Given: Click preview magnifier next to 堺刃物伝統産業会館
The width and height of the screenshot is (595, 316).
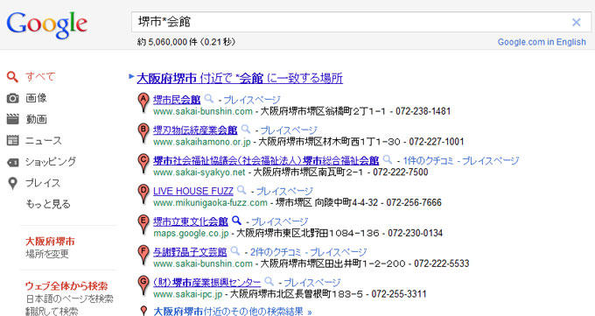Looking at the screenshot, I should click(x=246, y=130).
